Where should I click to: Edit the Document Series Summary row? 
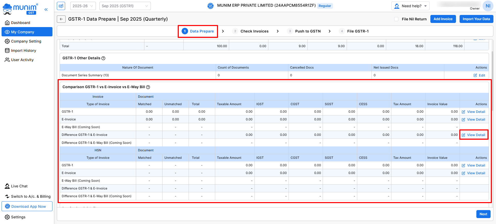tap(479, 75)
